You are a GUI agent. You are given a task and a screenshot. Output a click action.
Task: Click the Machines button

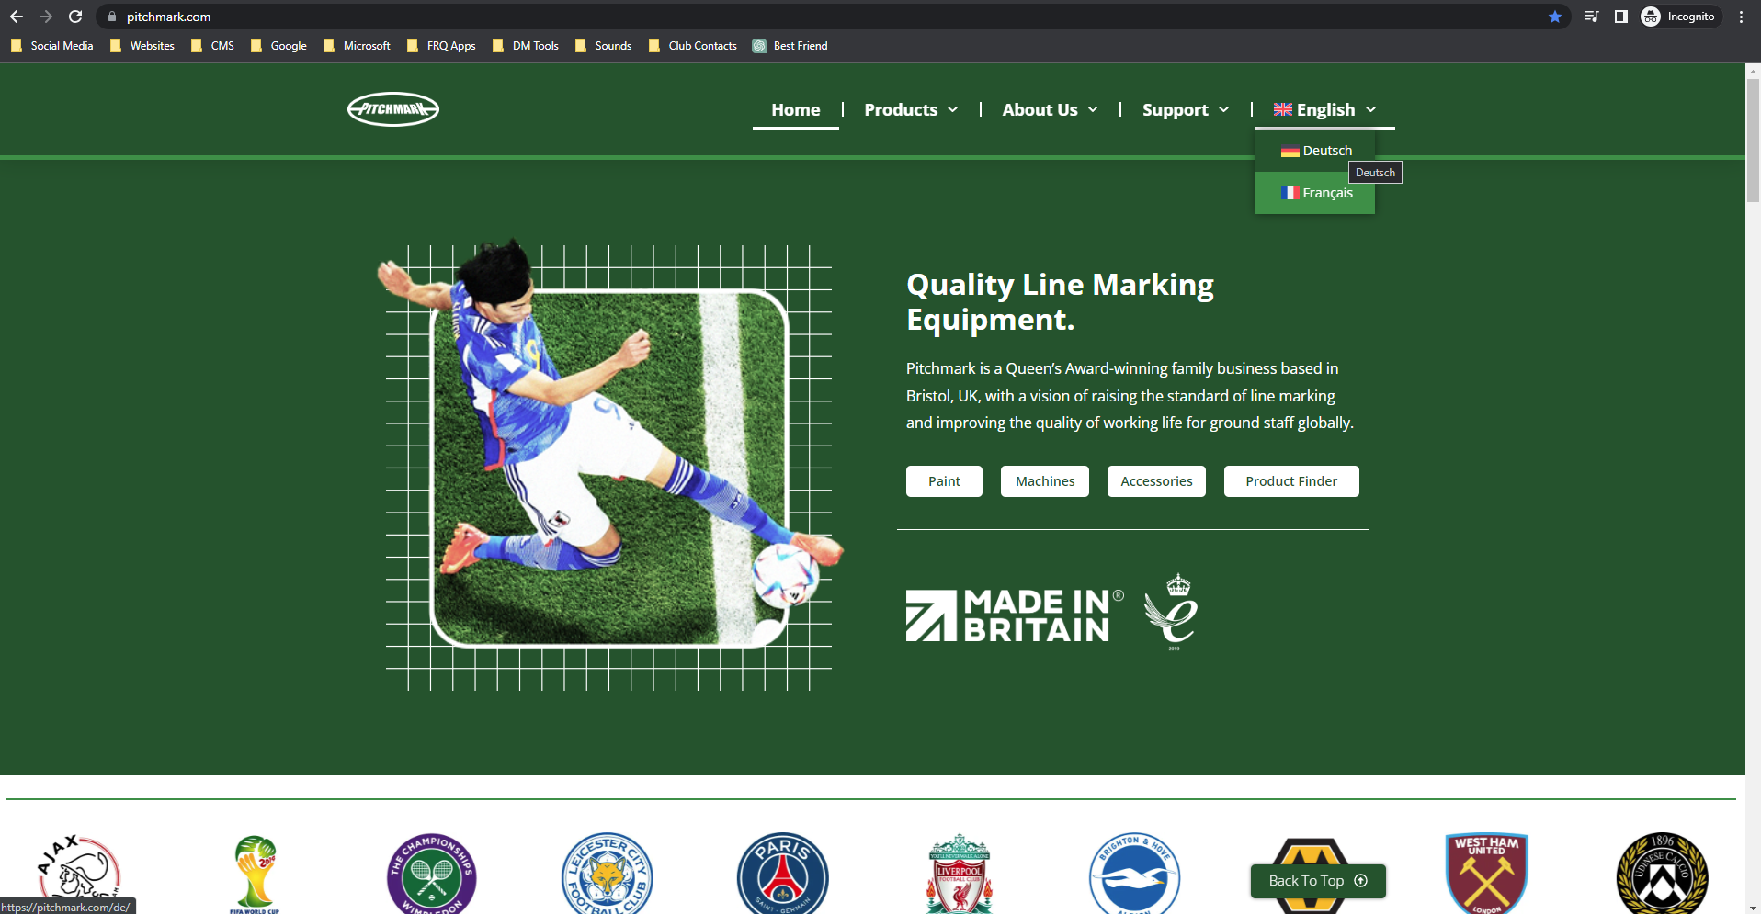pyautogui.click(x=1045, y=481)
